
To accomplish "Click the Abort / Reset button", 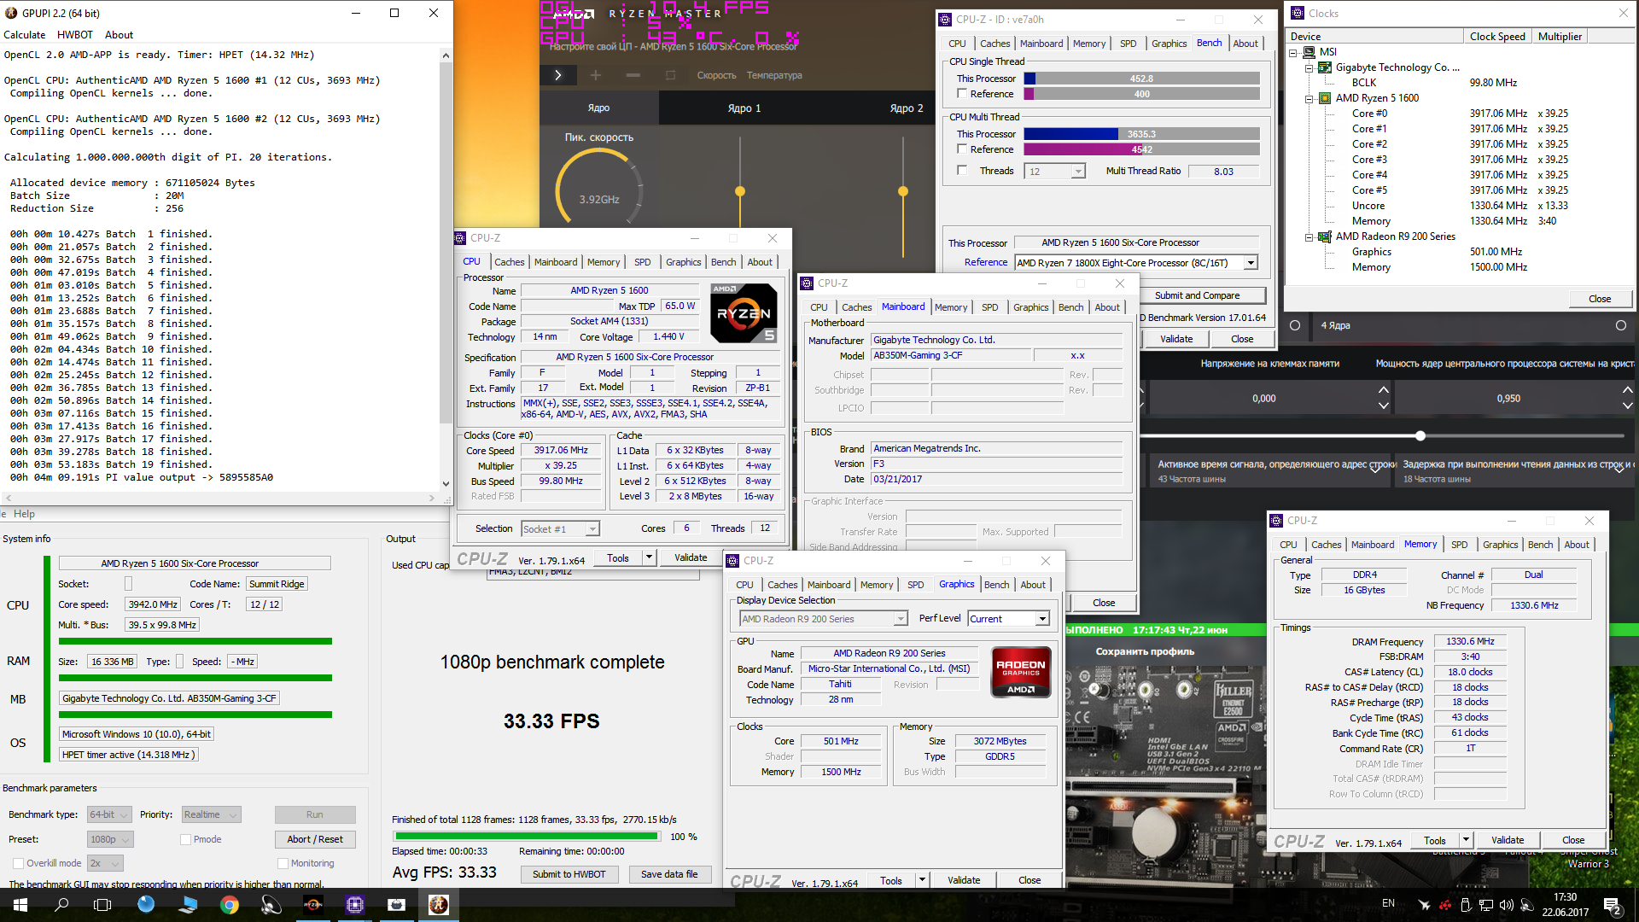I will (315, 839).
